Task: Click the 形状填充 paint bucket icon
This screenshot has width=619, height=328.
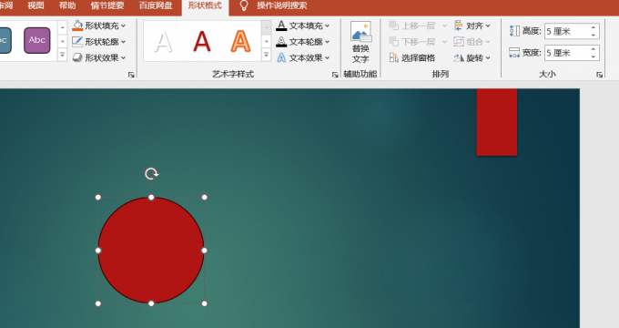Action: pyautogui.click(x=77, y=26)
